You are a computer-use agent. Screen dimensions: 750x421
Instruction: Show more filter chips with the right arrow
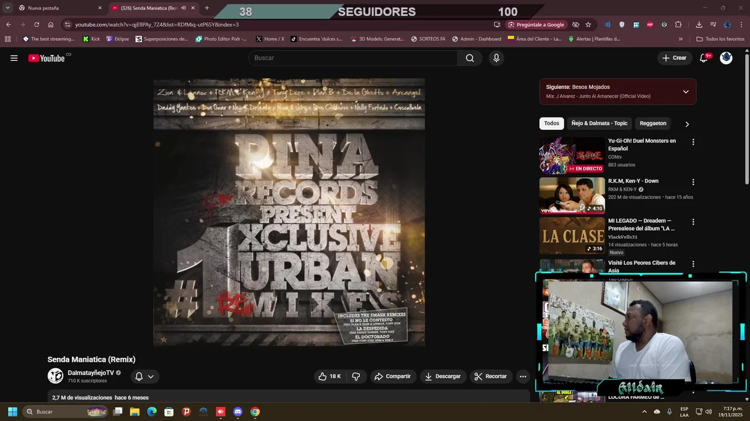point(687,124)
